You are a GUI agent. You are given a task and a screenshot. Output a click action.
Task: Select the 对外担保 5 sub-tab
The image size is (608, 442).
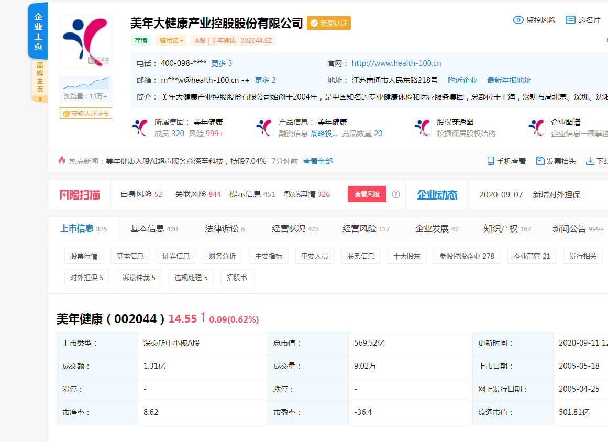[x=86, y=277]
